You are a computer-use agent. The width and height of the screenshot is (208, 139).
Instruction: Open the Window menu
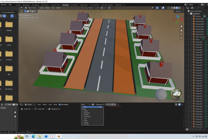[4, 5]
